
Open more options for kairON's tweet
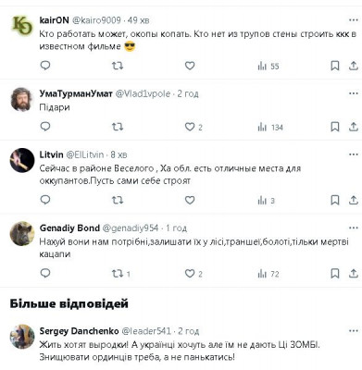pos(354,20)
